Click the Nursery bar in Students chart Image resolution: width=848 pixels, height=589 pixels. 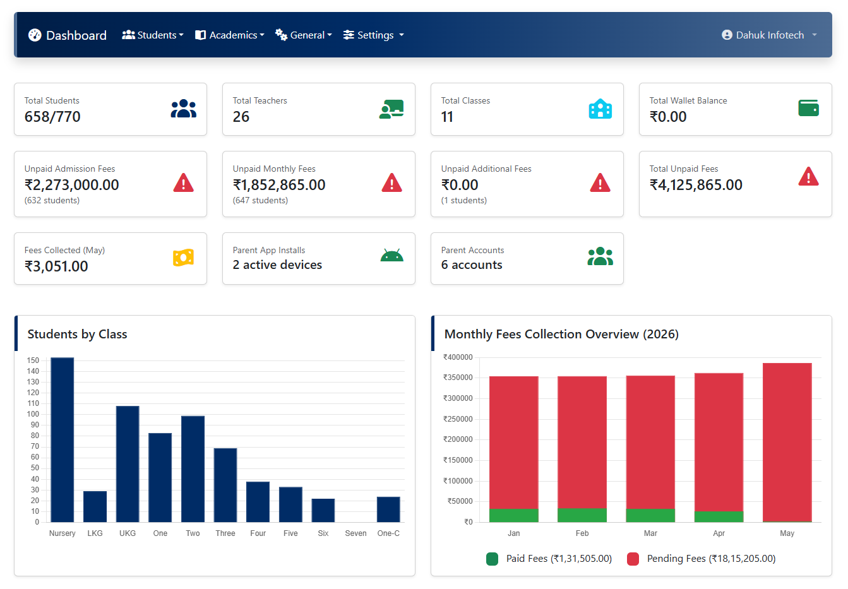coord(62,440)
